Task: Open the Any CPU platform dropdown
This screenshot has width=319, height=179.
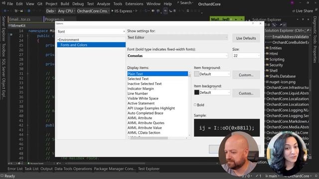Action: 66,11
